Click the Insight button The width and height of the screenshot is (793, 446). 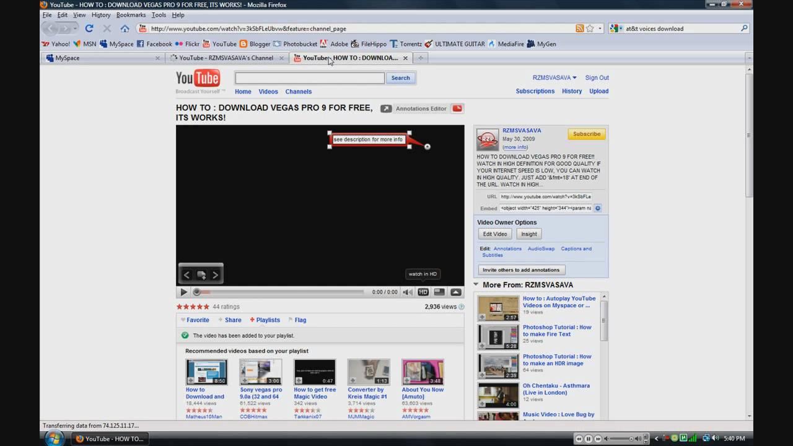[529, 234]
